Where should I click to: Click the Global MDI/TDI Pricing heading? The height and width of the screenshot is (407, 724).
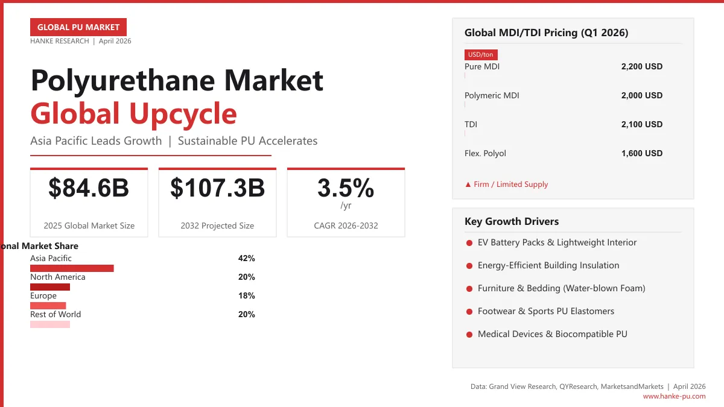pos(547,33)
